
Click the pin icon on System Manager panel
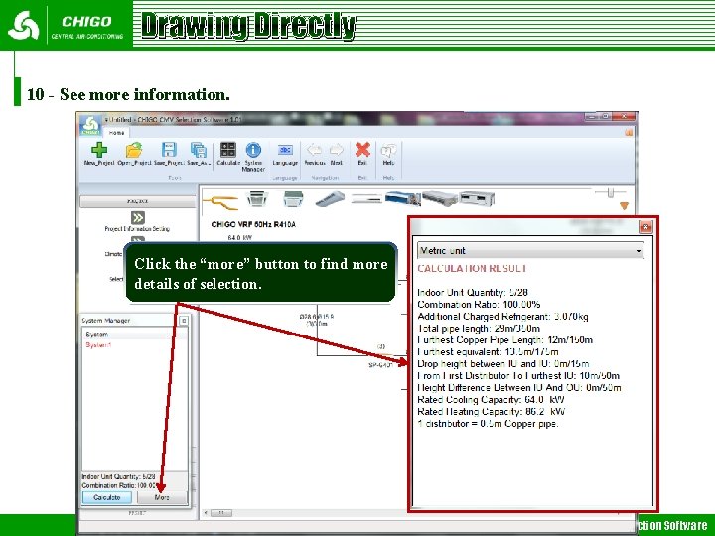click(x=184, y=321)
